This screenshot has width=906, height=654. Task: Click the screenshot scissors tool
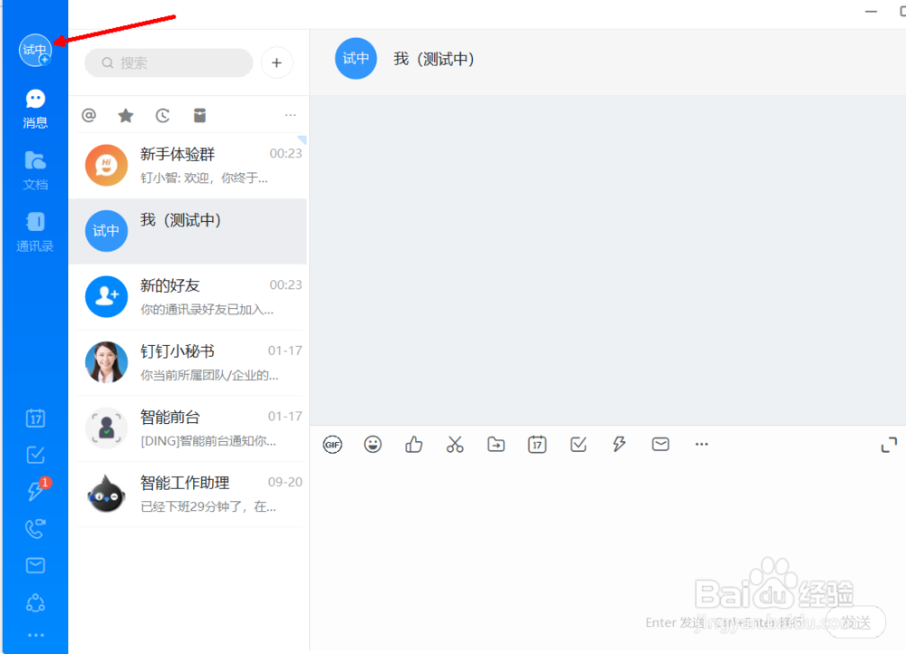(x=455, y=444)
